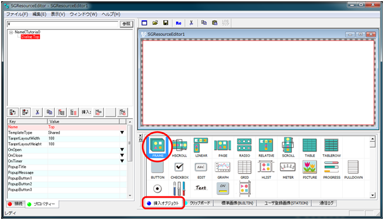Screen dimensions: 384x220
Task: Select the RELATIVE layout icon
Action: tap(266, 147)
